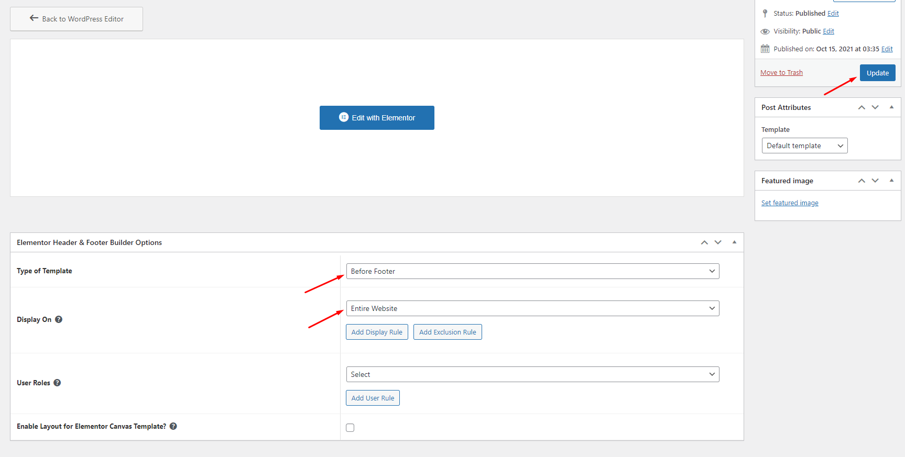Collapse Elementor Header & Footer Builder Options

click(x=734, y=242)
